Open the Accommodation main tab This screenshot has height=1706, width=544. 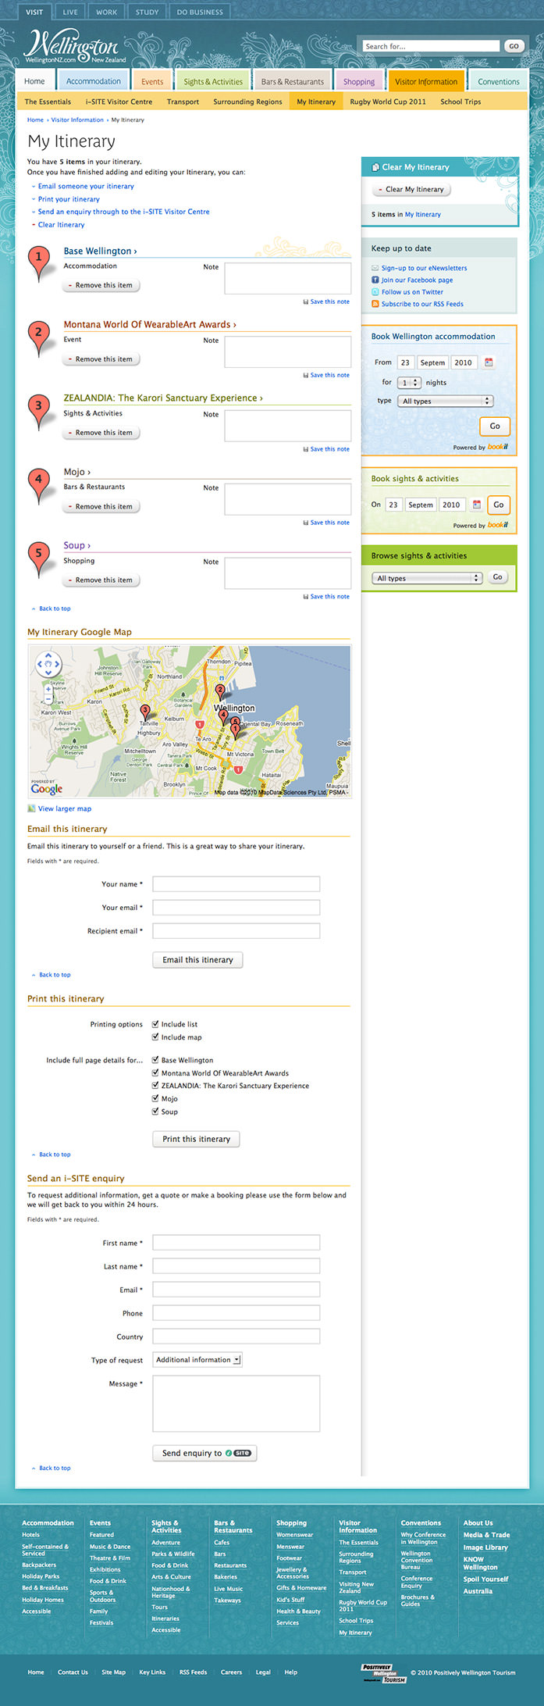click(x=93, y=81)
